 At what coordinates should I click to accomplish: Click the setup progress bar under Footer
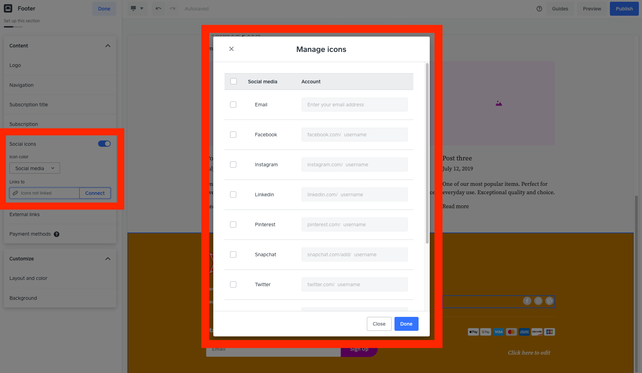13,27
